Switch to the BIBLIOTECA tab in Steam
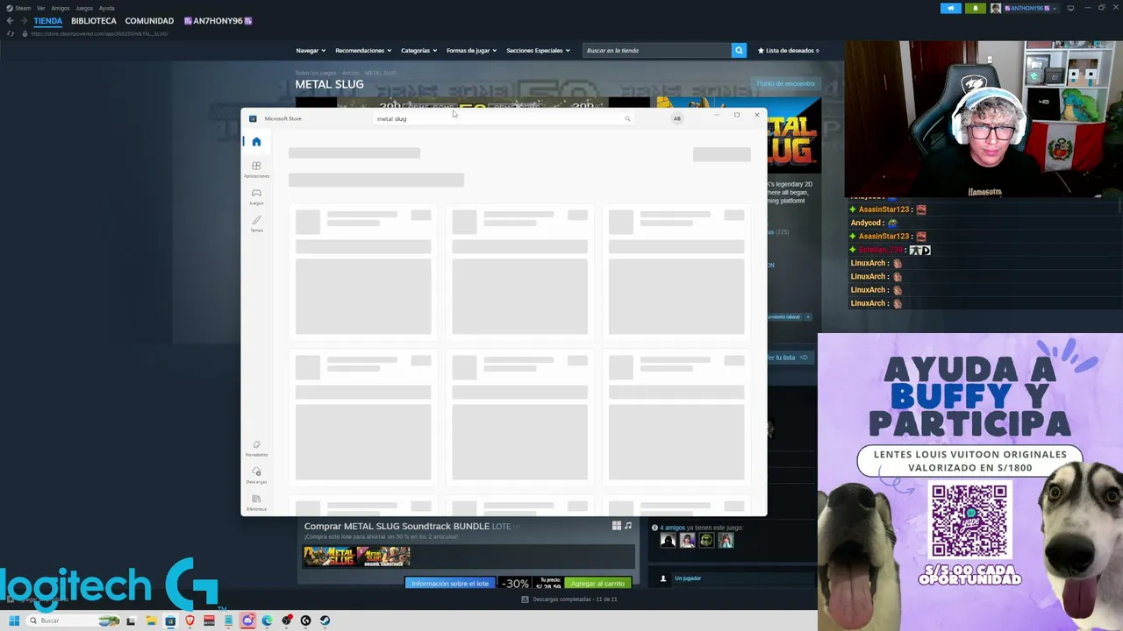 [94, 21]
